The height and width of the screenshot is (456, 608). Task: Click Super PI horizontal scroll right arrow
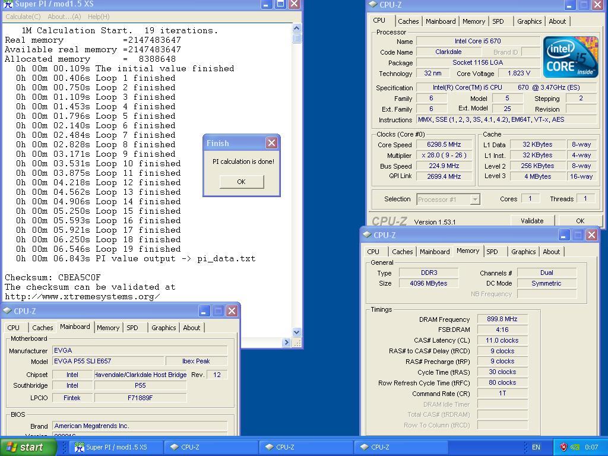[x=287, y=342]
